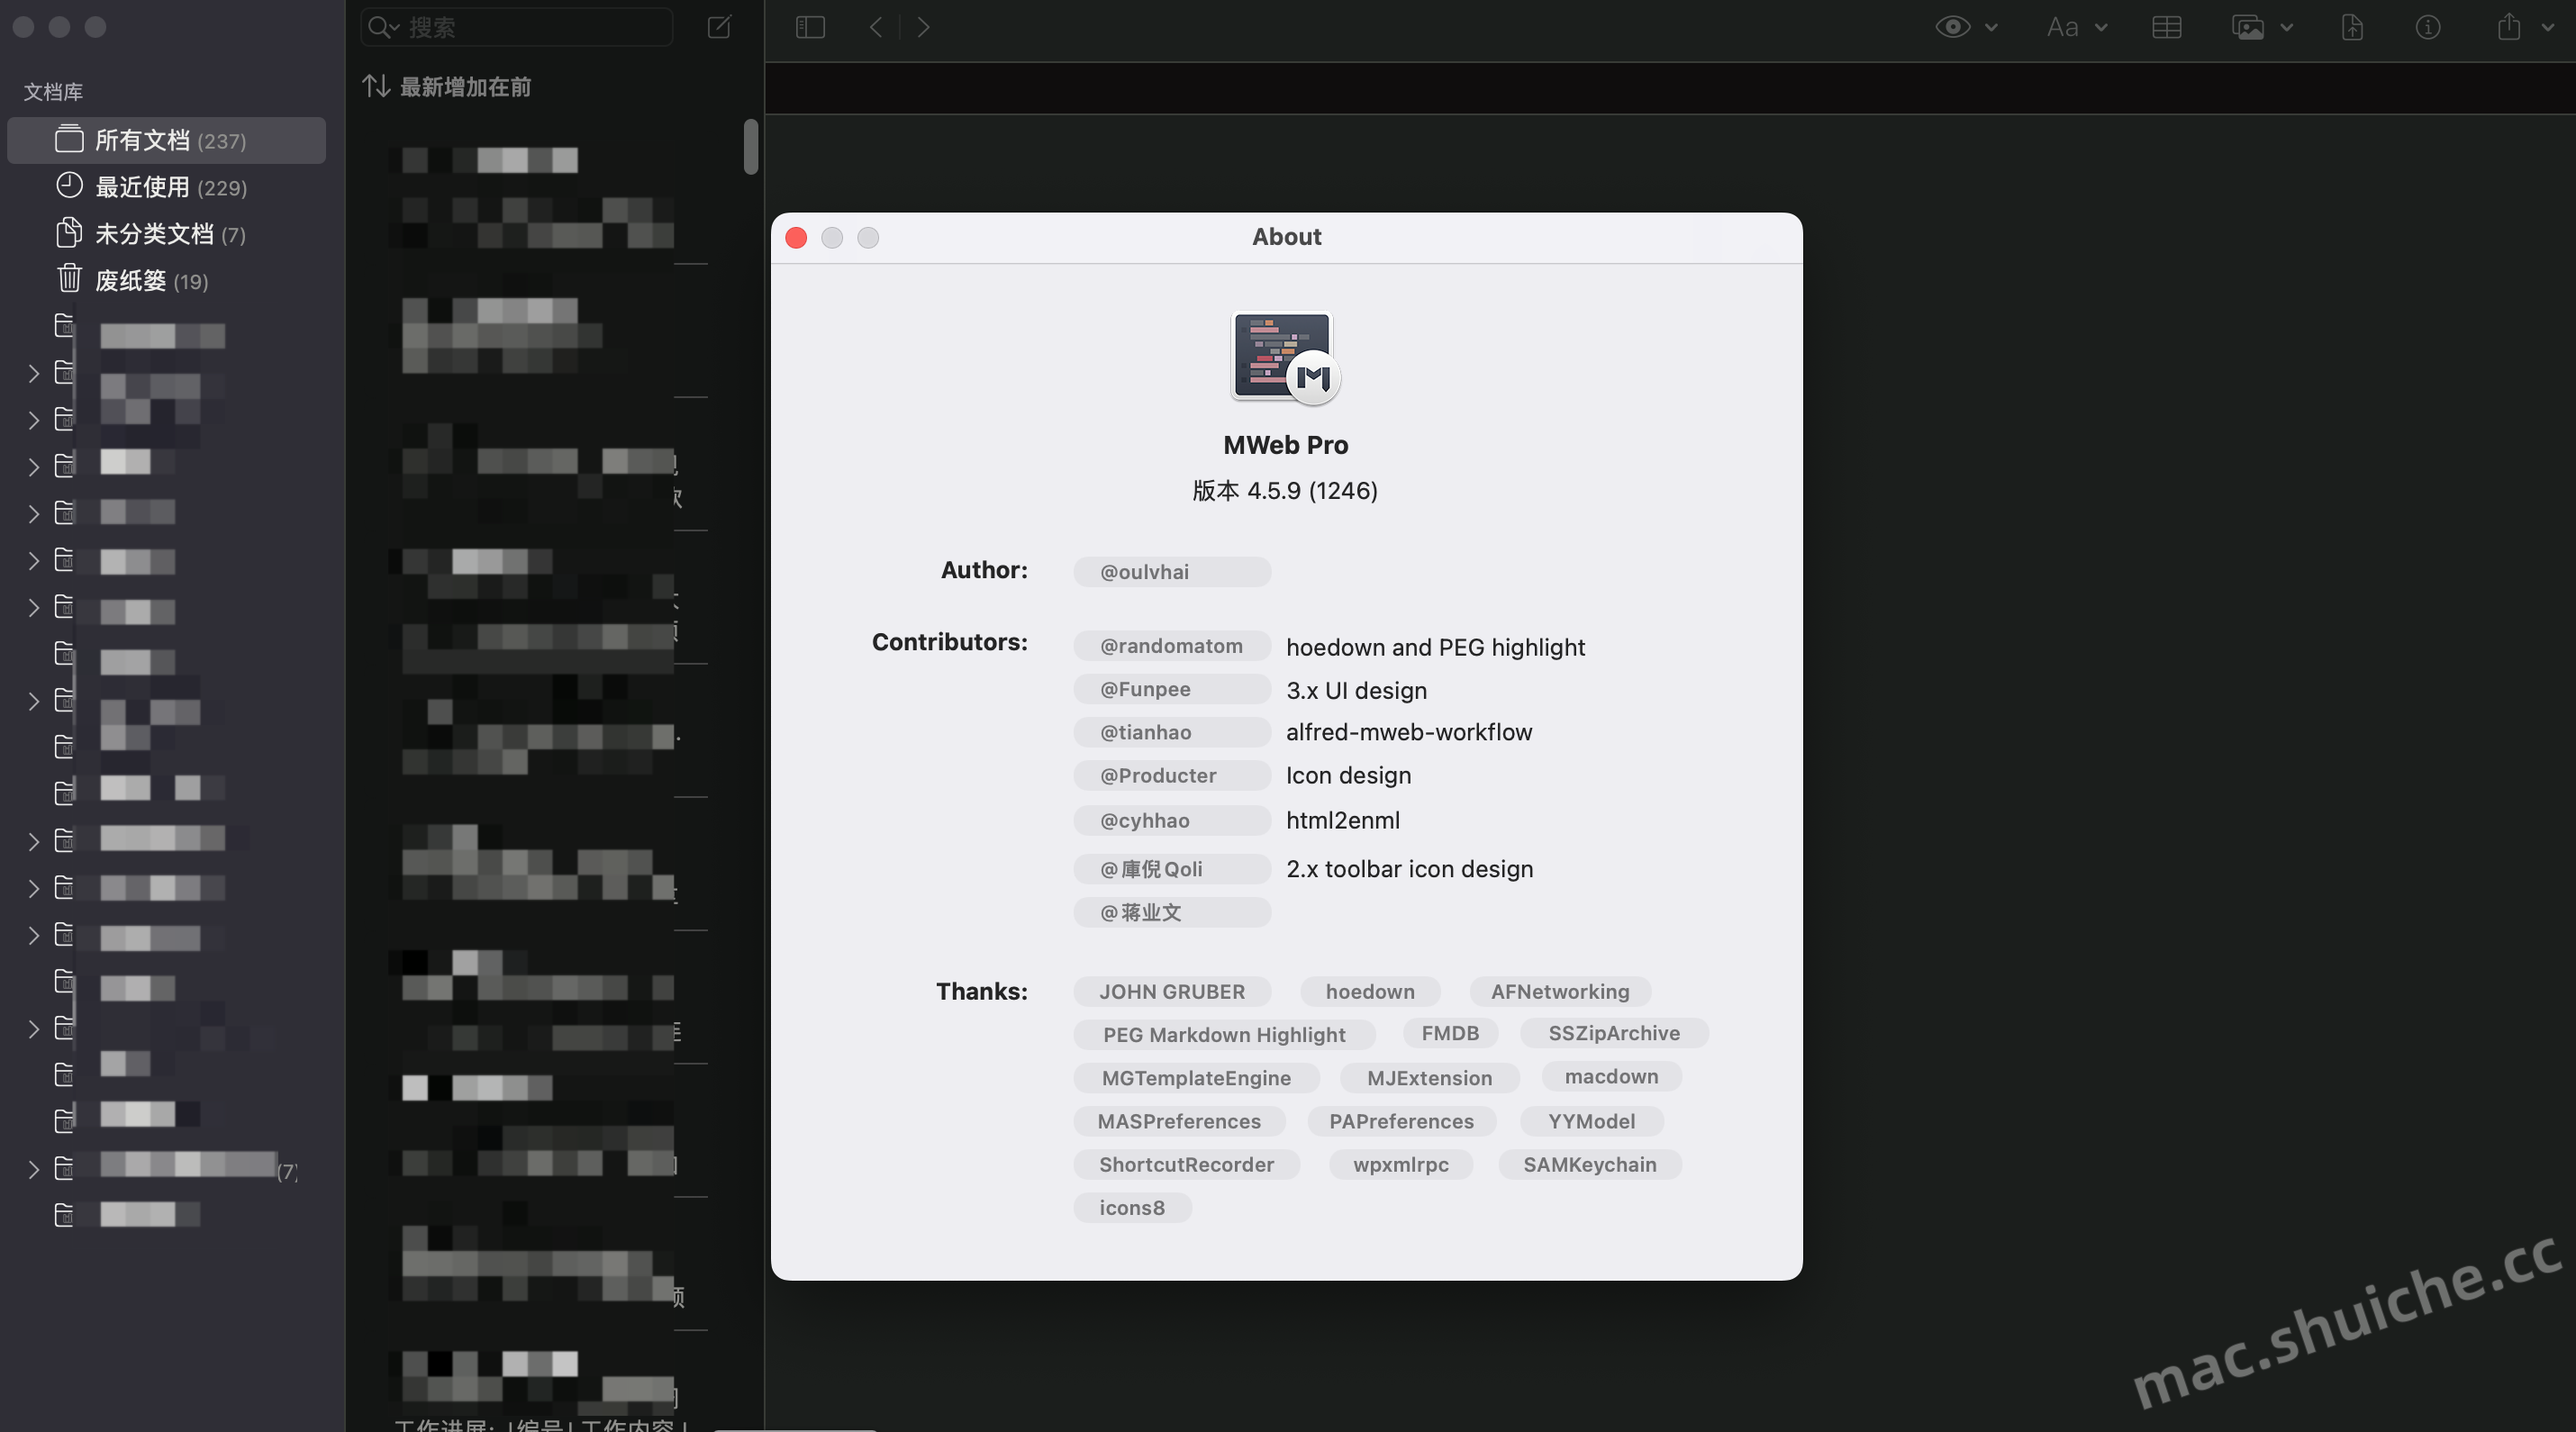Open contributor @Funpee link
This screenshot has height=1432, width=2576.
pos(1172,688)
